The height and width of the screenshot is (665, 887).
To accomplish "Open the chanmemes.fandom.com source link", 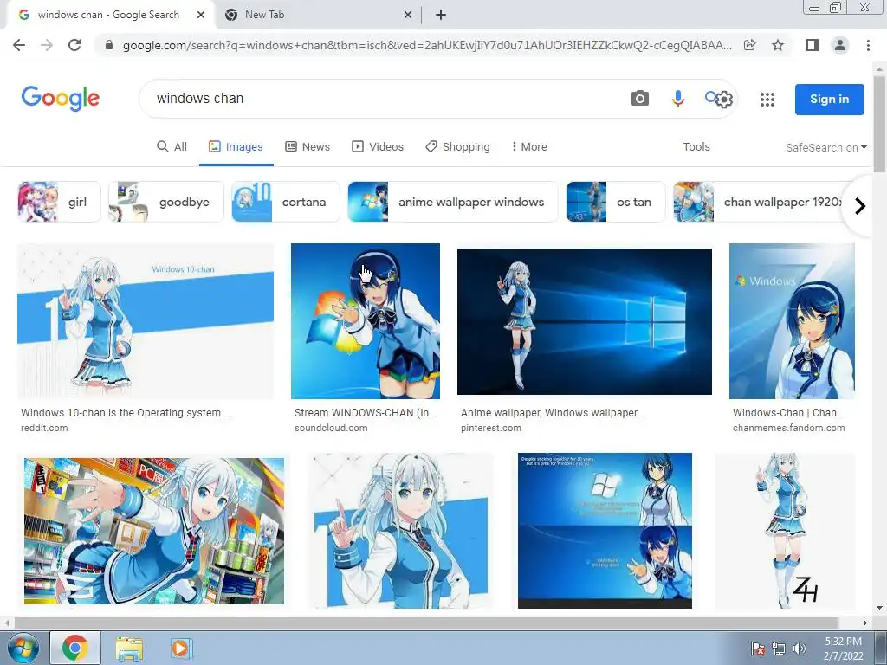I will [788, 428].
